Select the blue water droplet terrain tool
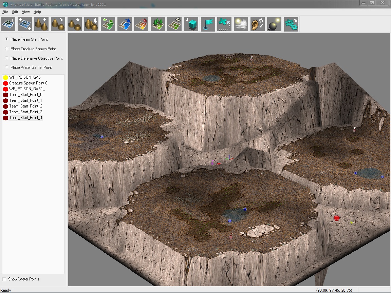The height and width of the screenshot is (293, 391). 125,24
